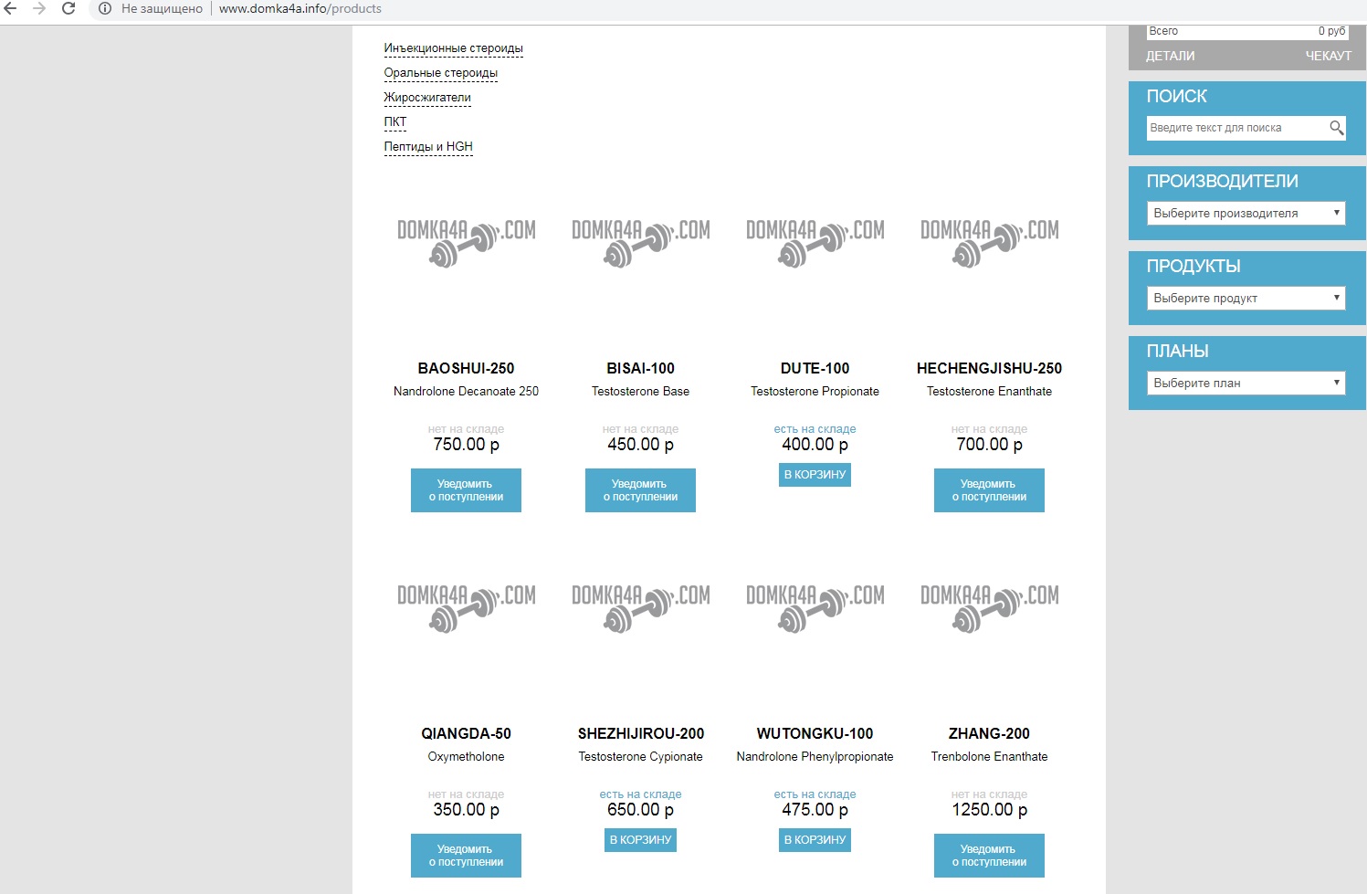The height and width of the screenshot is (894, 1367).
Task: Click the site info icon by the URL
Action: click(105, 8)
